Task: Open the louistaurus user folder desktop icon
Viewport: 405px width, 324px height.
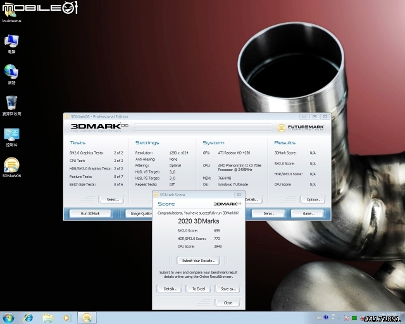Action: coord(11,14)
